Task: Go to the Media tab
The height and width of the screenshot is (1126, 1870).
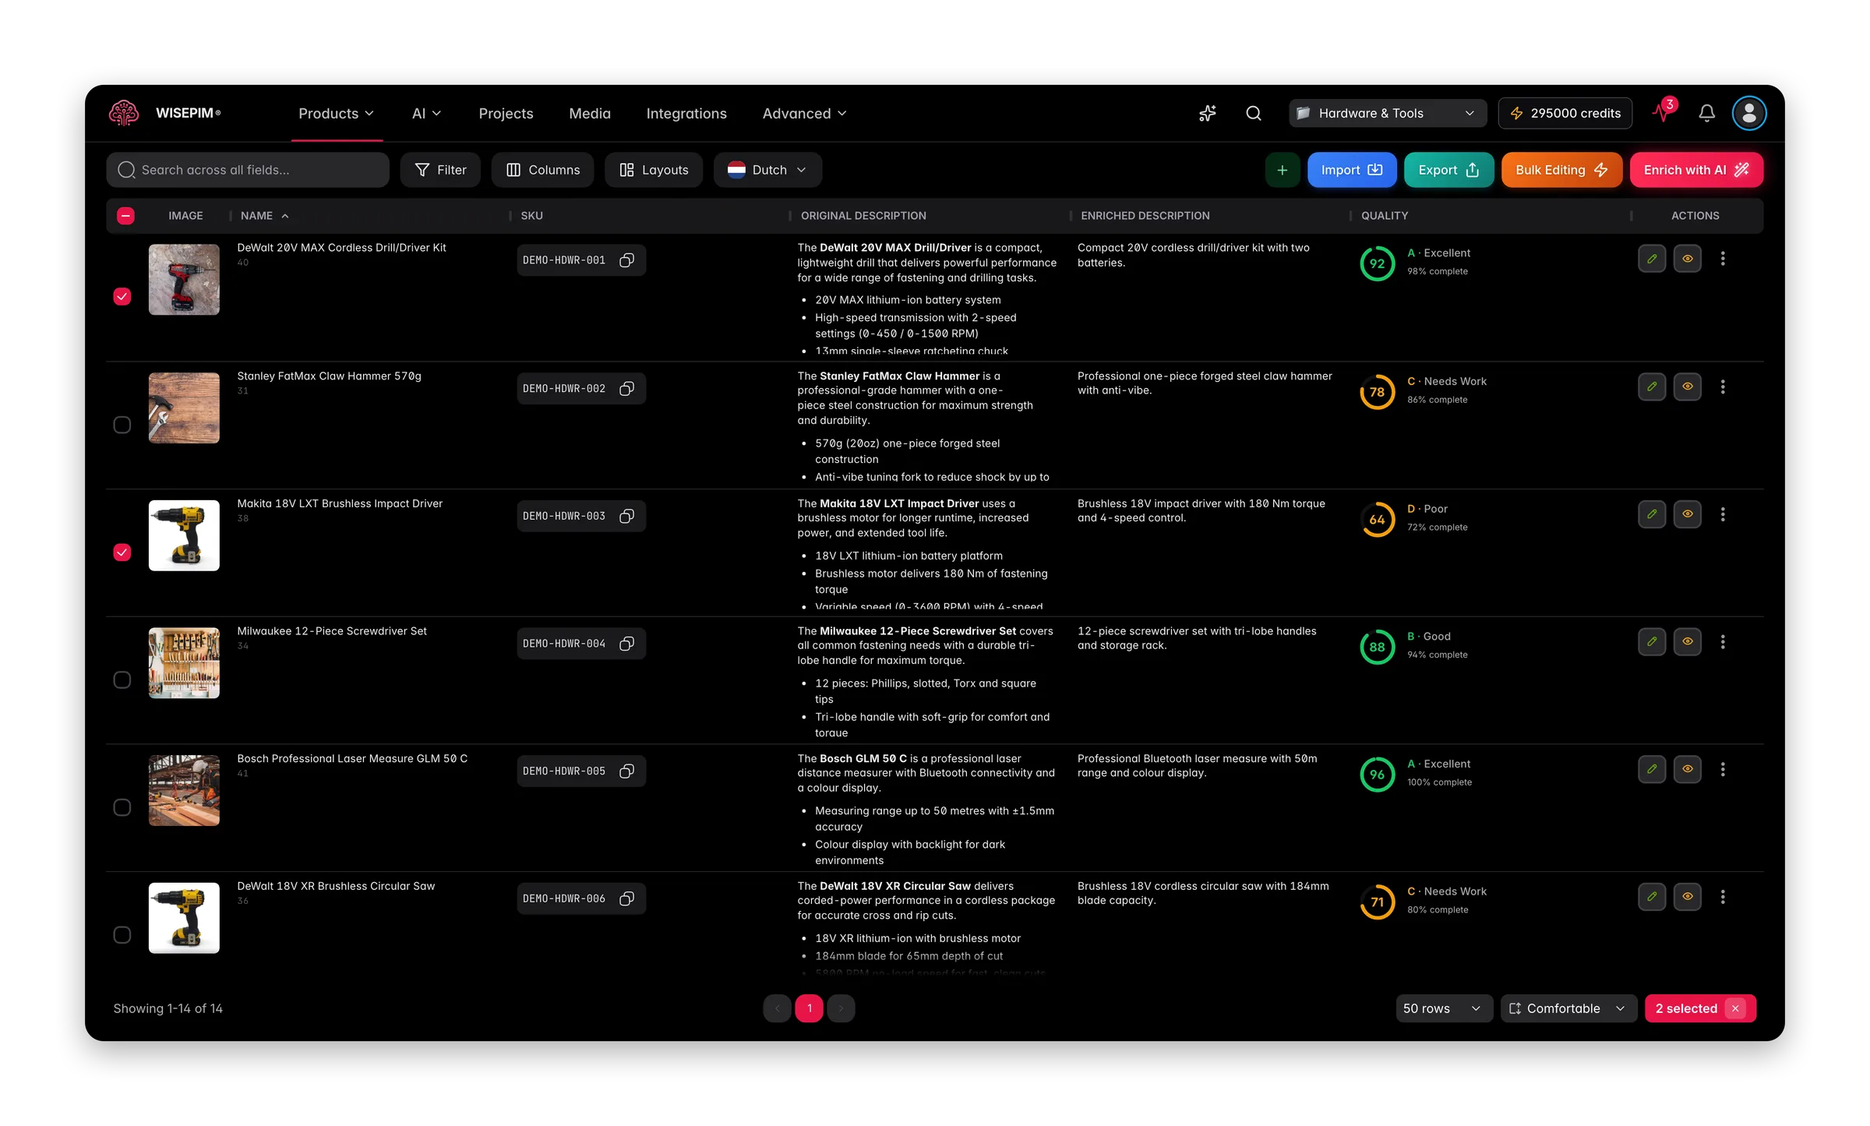Action: 590,114
